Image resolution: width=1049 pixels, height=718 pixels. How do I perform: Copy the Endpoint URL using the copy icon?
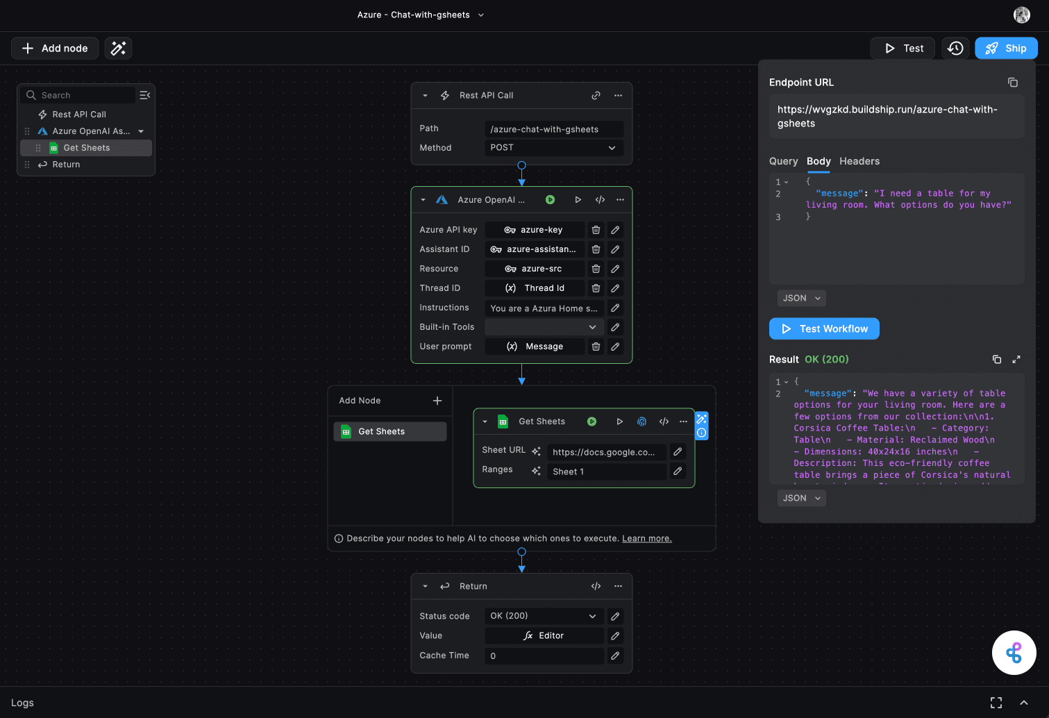[x=1013, y=82]
